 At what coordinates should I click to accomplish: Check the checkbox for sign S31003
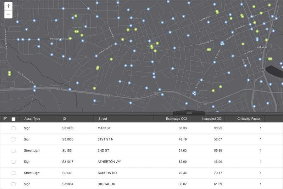coord(13,128)
